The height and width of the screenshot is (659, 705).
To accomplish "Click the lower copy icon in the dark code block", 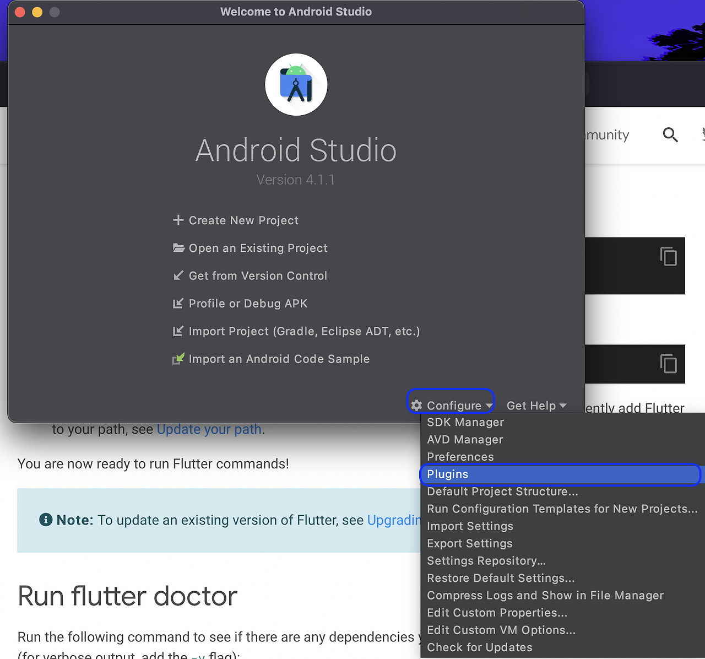I will (669, 364).
